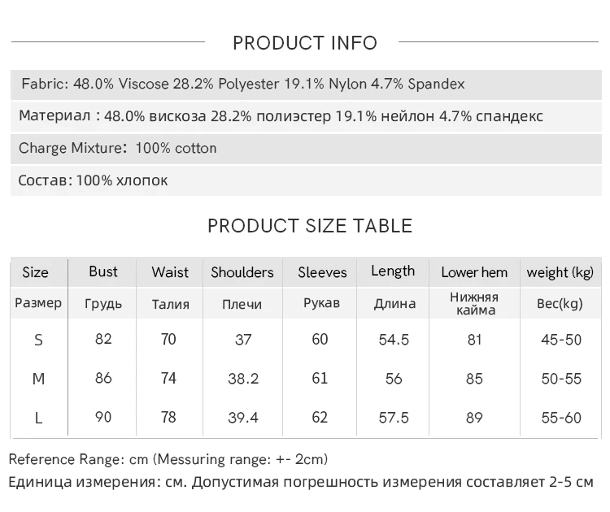Click the Shoulders column header
610x512 pixels.
[242, 272]
